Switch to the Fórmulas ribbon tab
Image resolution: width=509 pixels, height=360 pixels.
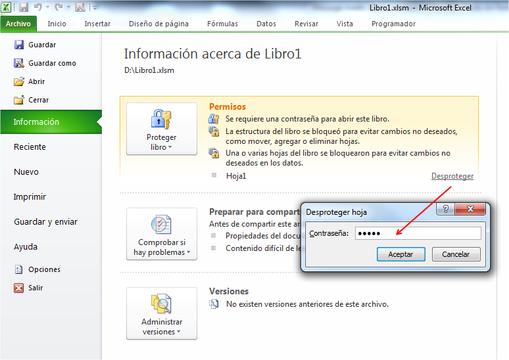coord(222,24)
